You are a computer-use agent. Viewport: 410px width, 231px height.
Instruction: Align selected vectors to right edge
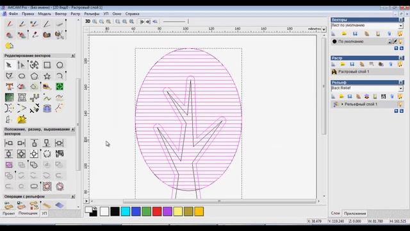pyautogui.click(x=21, y=143)
